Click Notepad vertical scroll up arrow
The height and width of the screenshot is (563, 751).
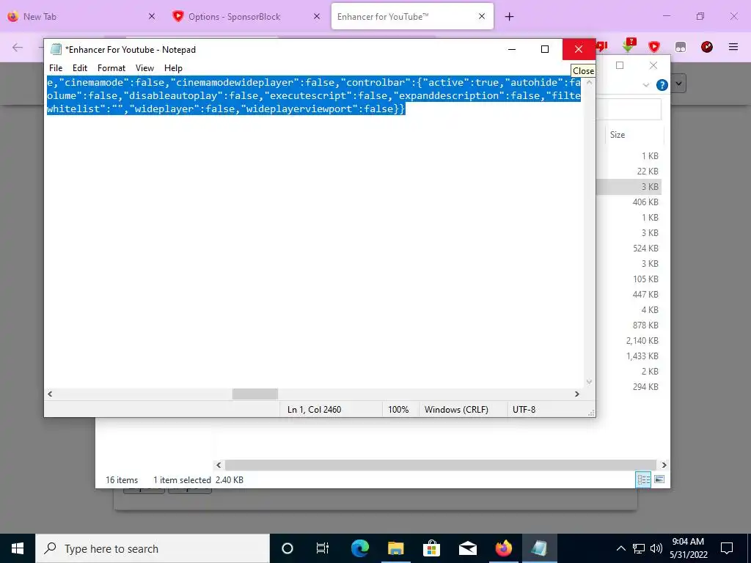pyautogui.click(x=589, y=82)
